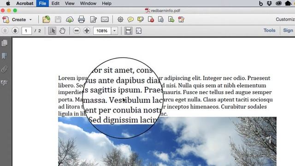Open the settings gear icon in the toolbar
This screenshot has height=166, width=295.
coord(120,19)
